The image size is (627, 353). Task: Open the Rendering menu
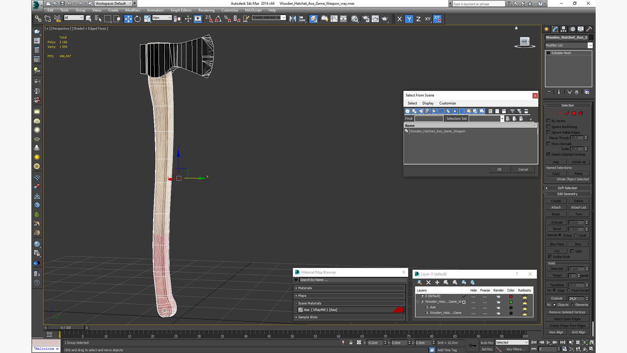click(x=206, y=10)
